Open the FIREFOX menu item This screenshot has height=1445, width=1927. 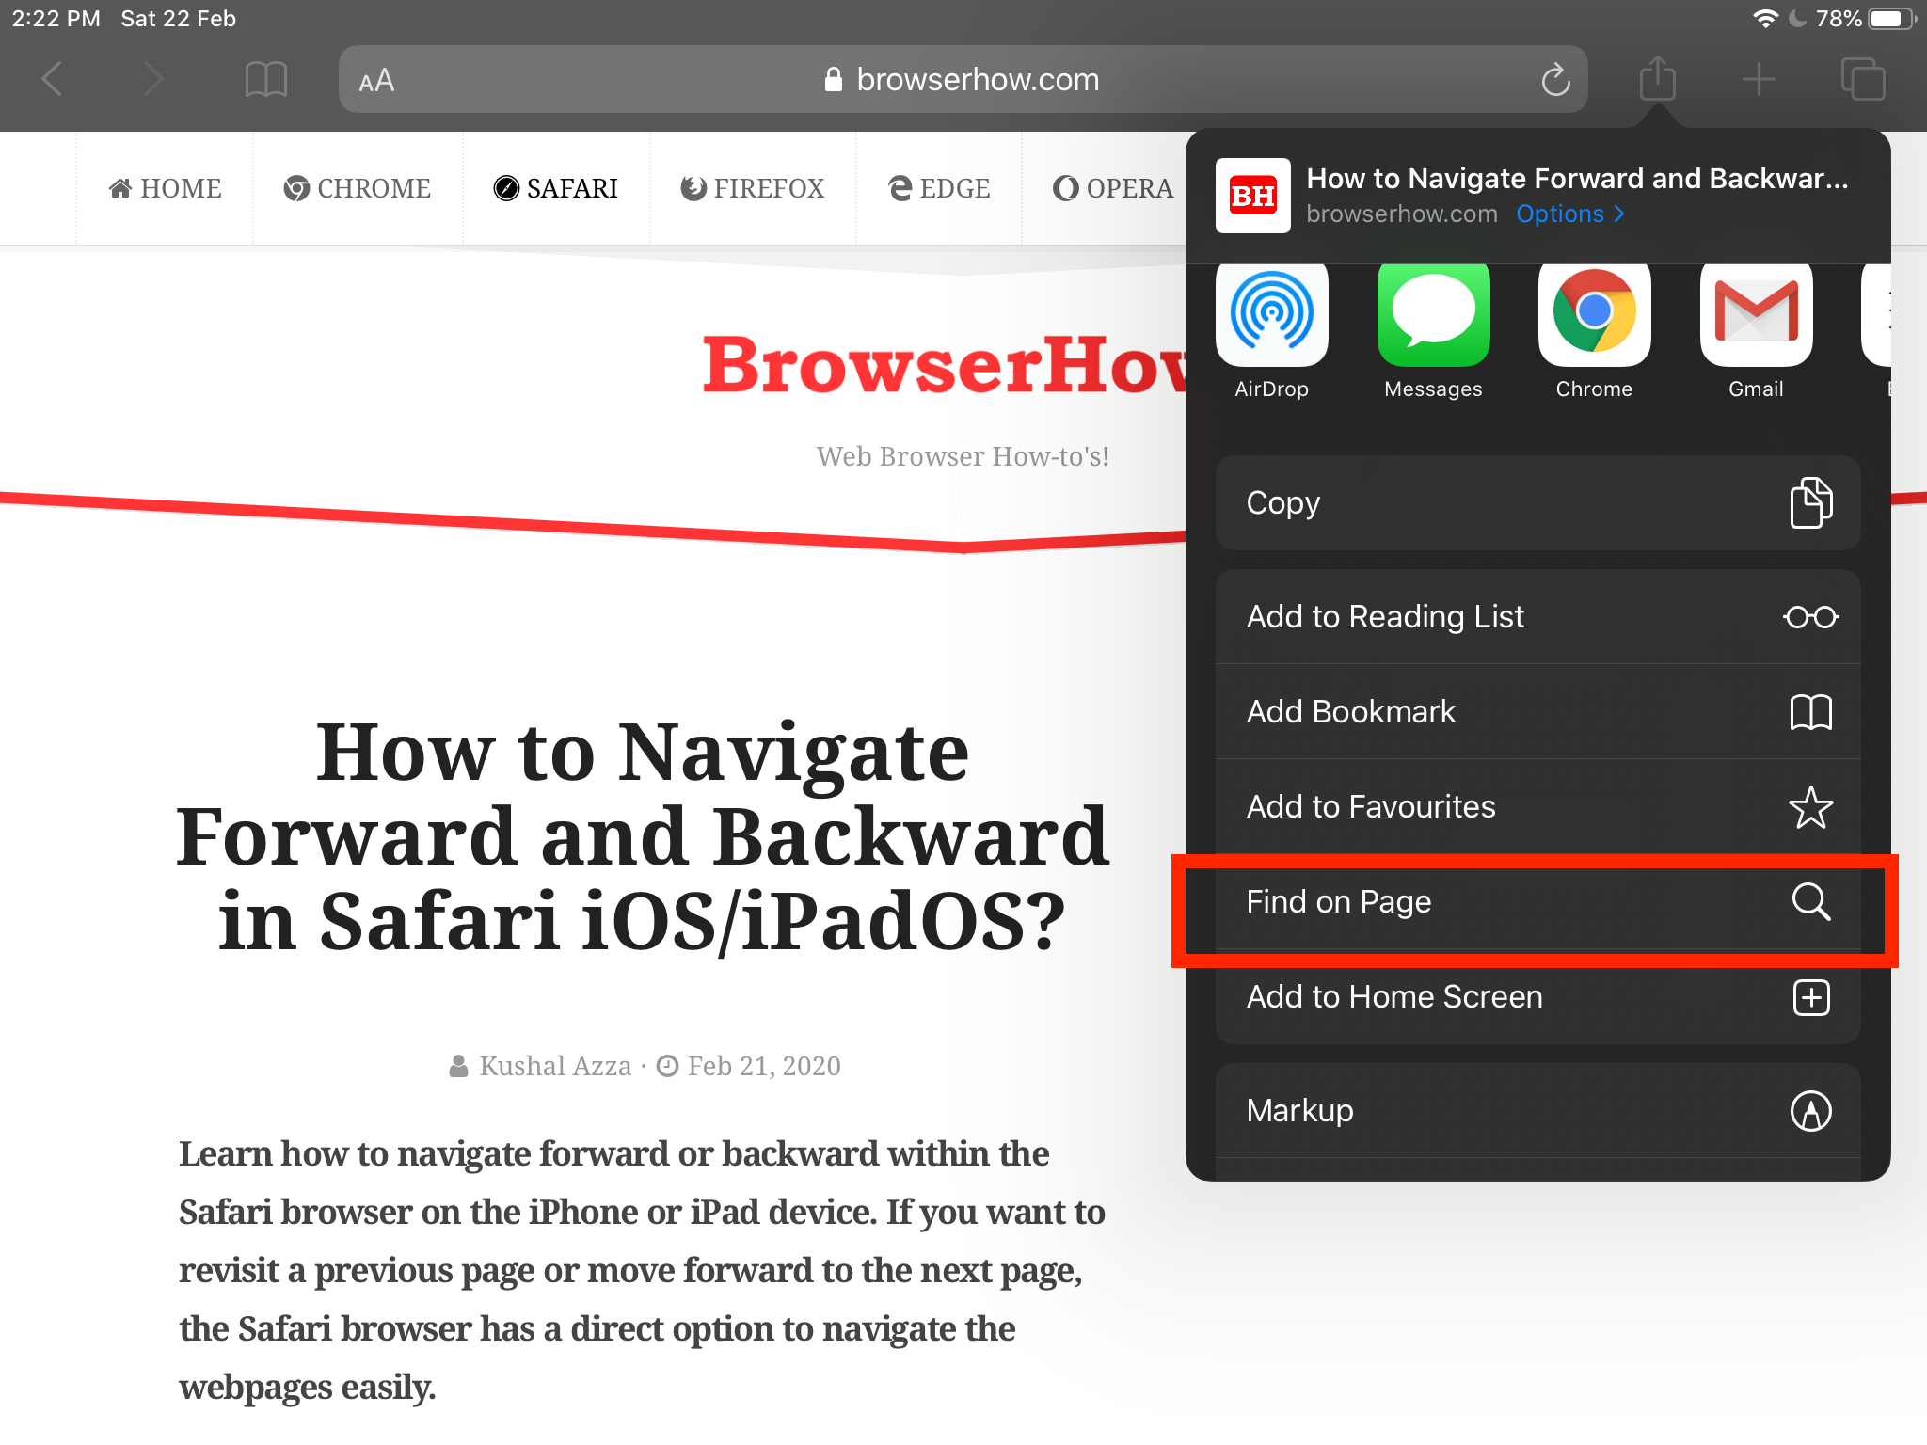coord(753,188)
